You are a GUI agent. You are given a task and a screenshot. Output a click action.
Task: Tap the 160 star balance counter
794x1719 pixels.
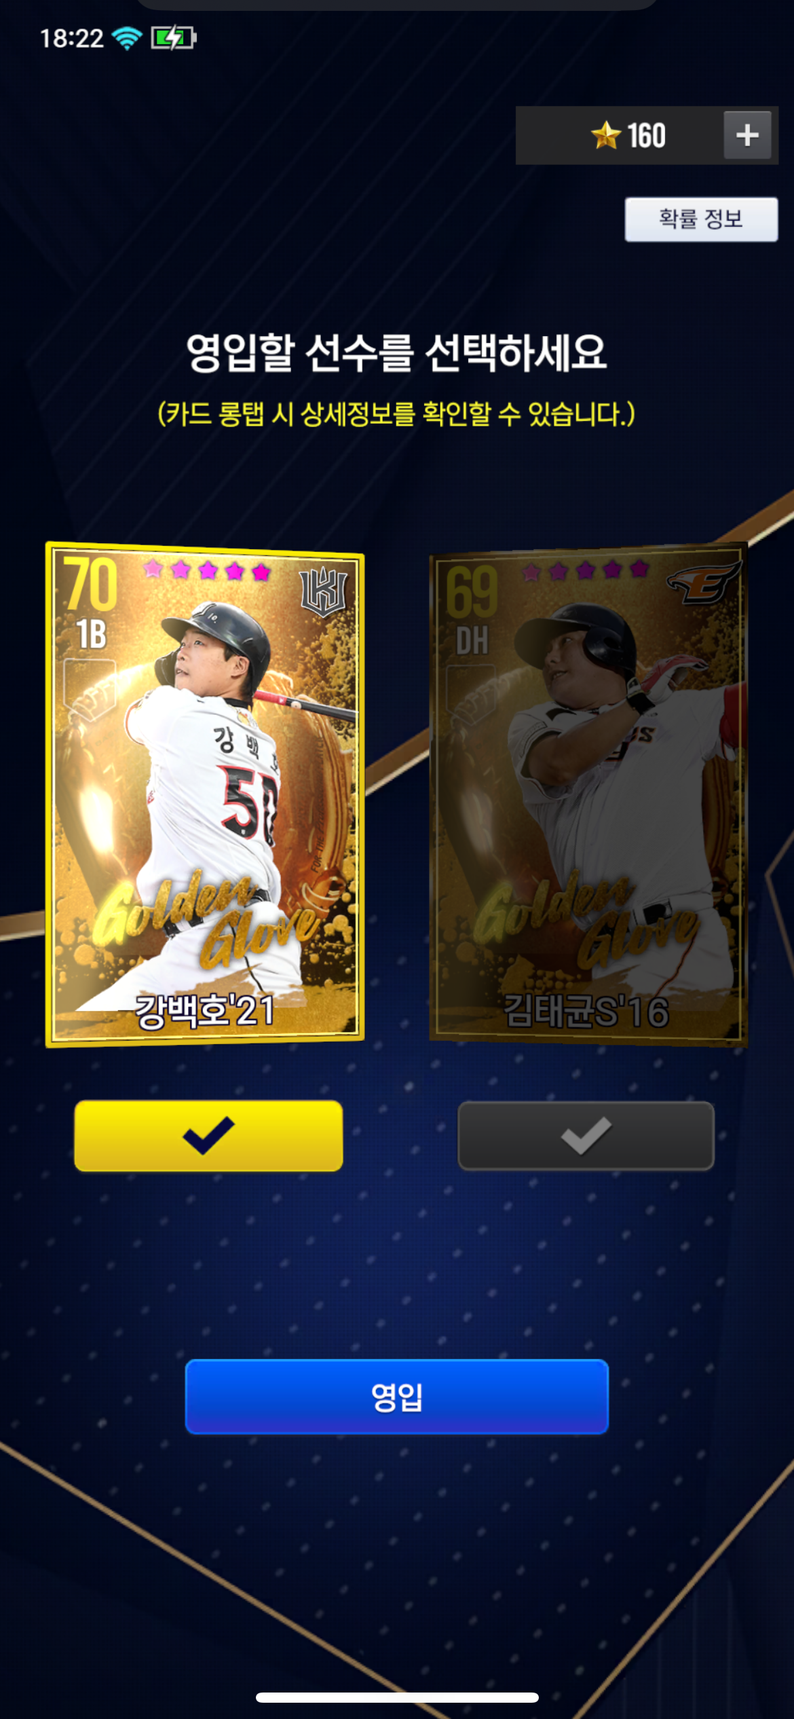click(646, 135)
